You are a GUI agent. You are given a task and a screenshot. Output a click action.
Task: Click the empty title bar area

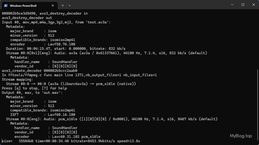pos(149,5)
